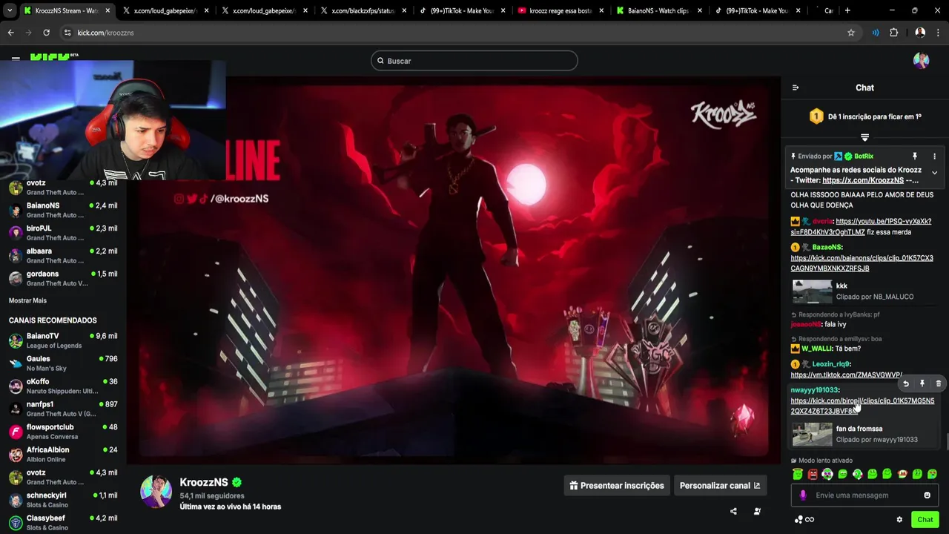Click the reply arrow on the nwayyy191033 message
Viewport: 949px width, 534px height.
906,383
